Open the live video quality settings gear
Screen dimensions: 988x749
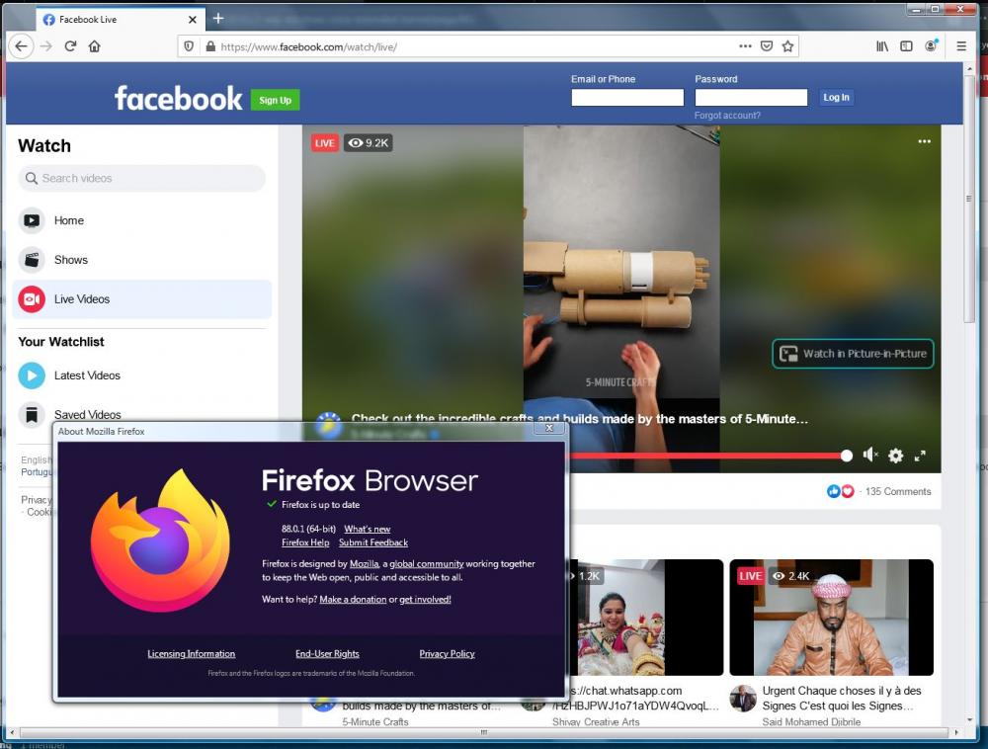pyautogui.click(x=895, y=456)
